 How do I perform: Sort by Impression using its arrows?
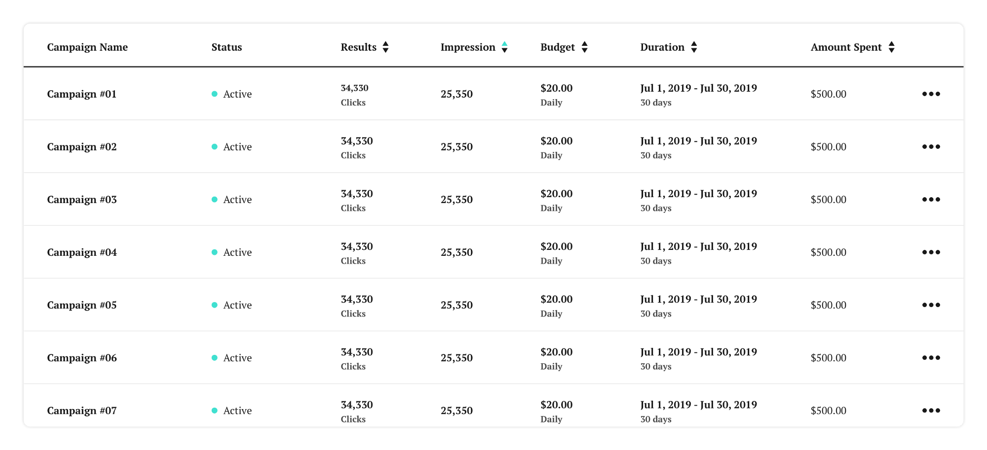pyautogui.click(x=504, y=47)
